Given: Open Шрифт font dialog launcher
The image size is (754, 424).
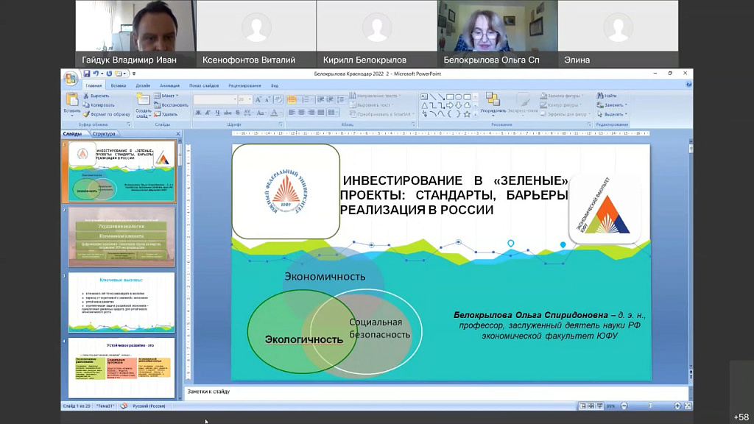Looking at the screenshot, I should 281,124.
